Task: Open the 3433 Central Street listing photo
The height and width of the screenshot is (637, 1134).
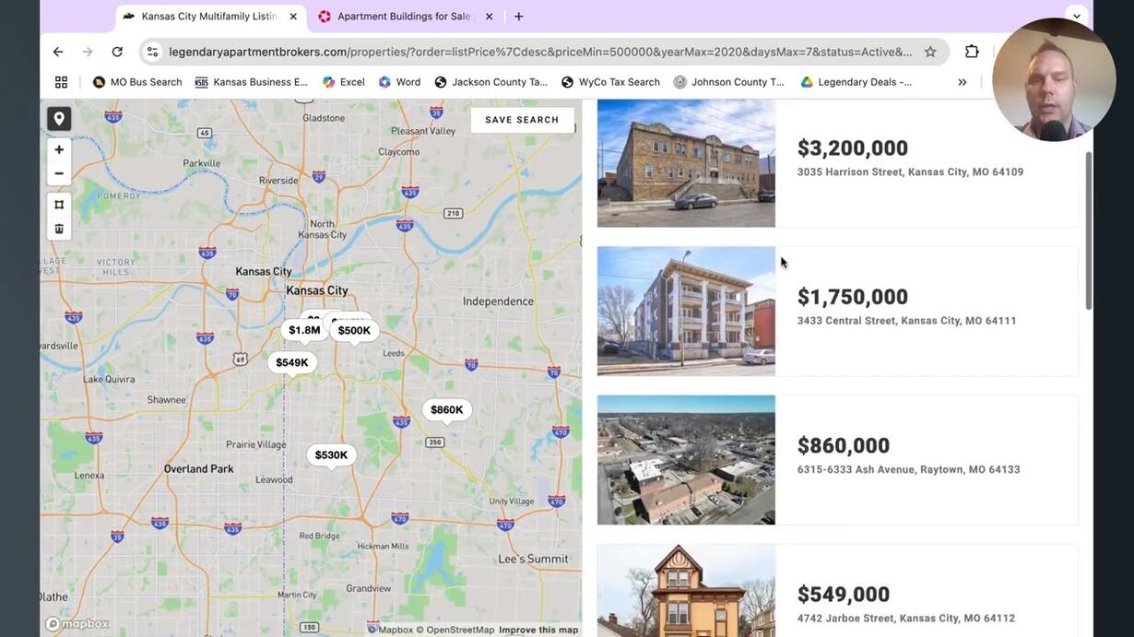Action: 686,311
